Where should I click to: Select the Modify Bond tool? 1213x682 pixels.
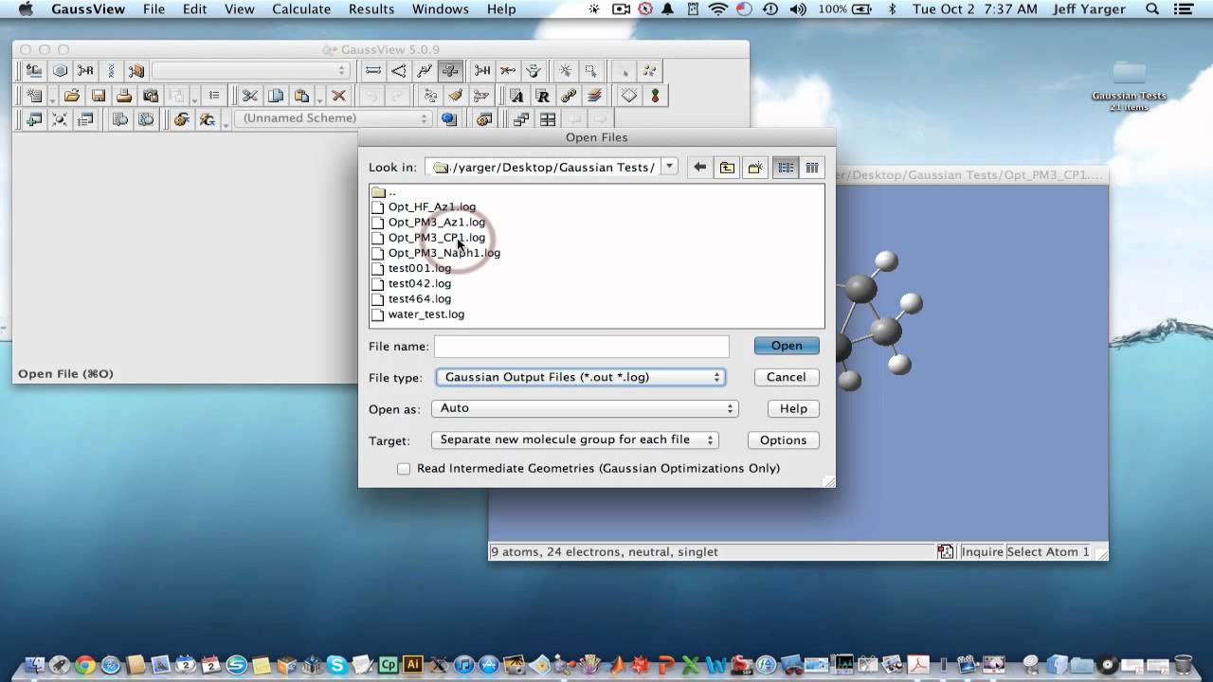373,70
